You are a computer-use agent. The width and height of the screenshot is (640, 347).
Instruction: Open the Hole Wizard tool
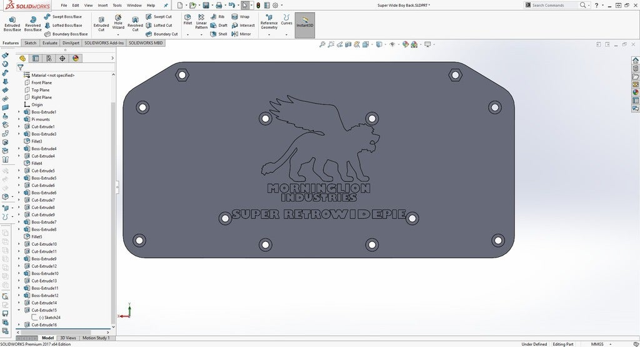pos(118,23)
